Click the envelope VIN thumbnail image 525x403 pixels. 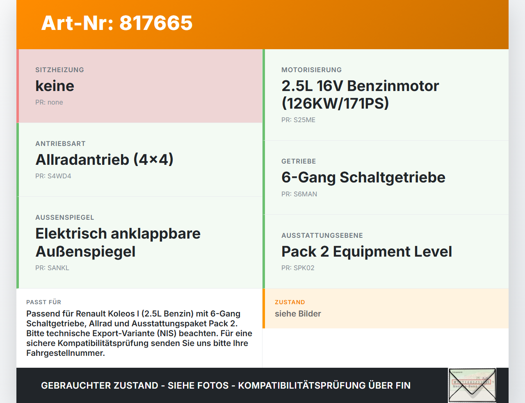click(472, 385)
